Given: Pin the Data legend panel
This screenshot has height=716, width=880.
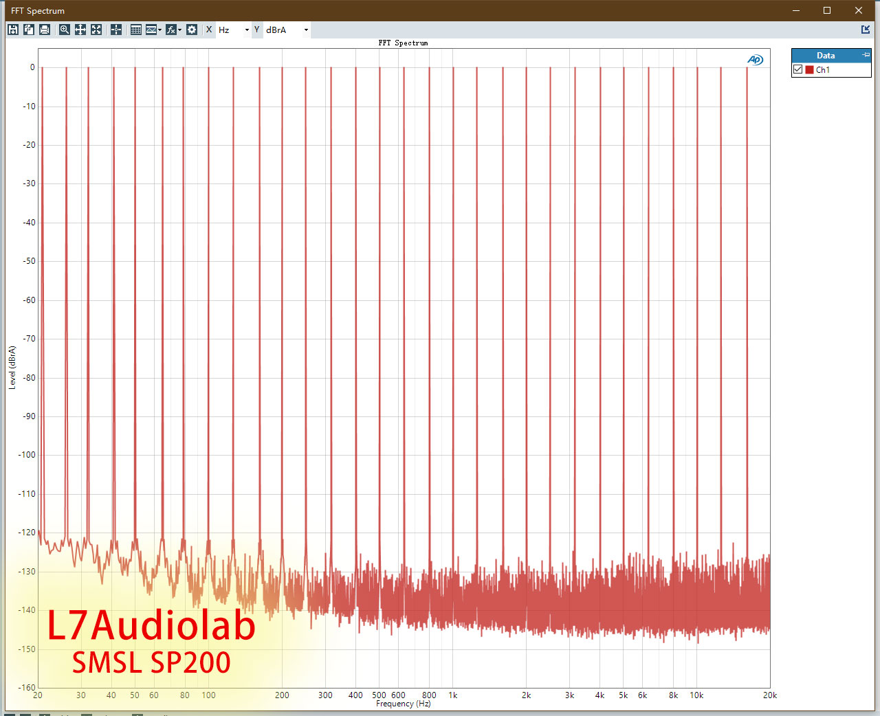Looking at the screenshot, I should coord(866,55).
